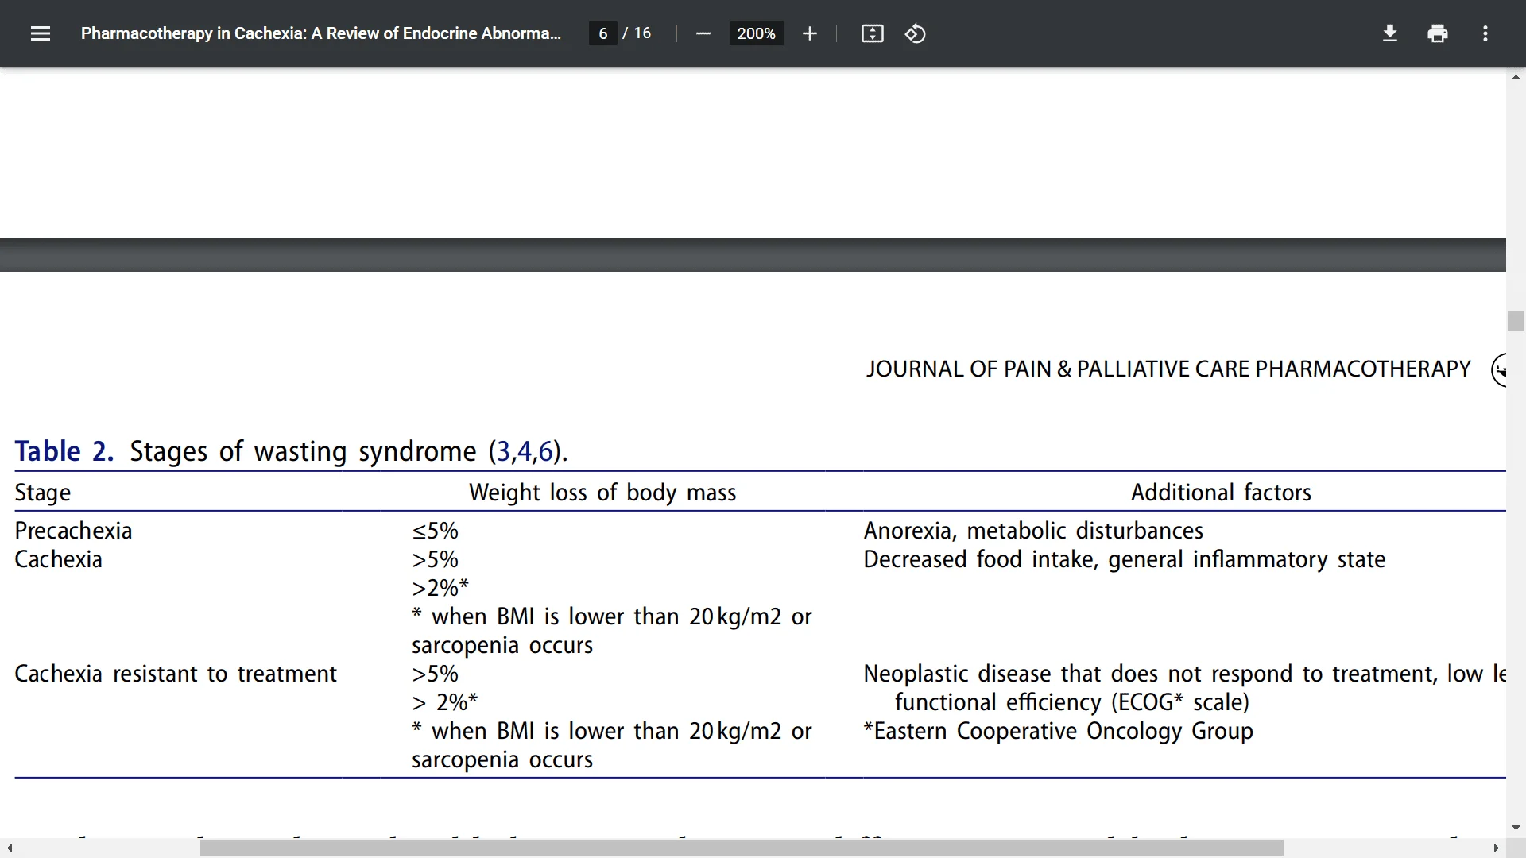Open the more actions menu
The image size is (1526, 858).
(x=1485, y=33)
